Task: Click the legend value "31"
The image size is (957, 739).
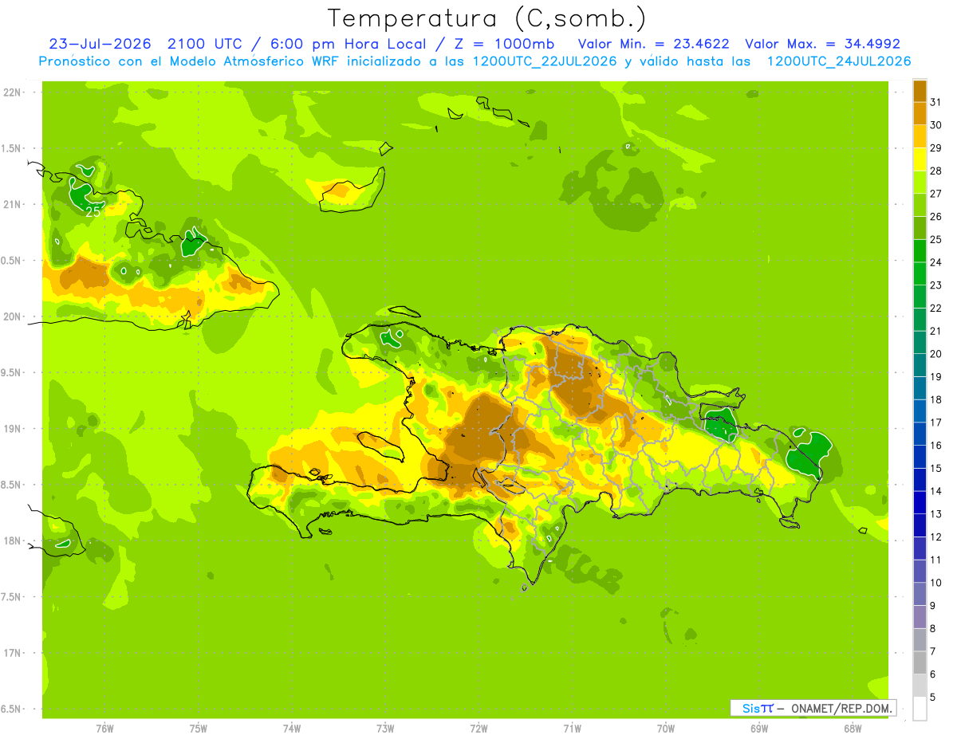Action: point(936,103)
